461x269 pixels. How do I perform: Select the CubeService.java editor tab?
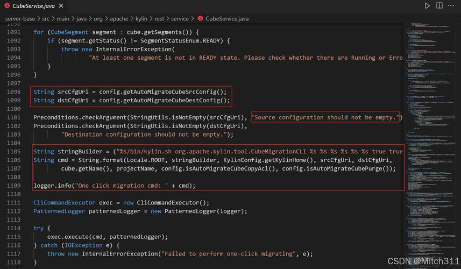(33, 6)
